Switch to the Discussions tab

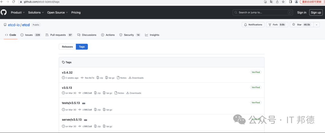coord(87,35)
